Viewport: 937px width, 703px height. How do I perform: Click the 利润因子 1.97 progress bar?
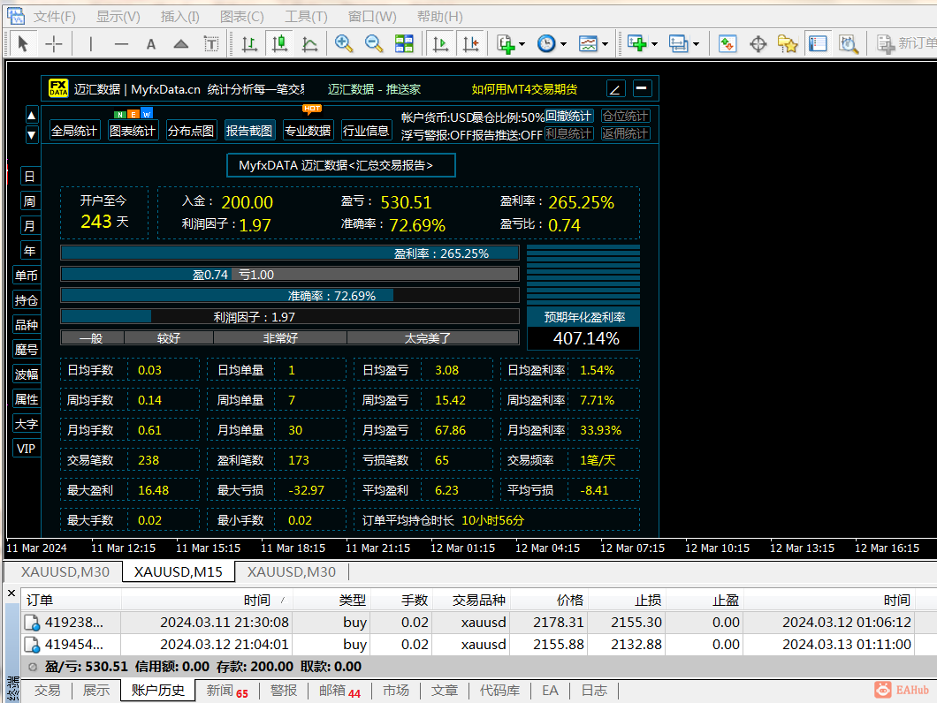click(290, 316)
